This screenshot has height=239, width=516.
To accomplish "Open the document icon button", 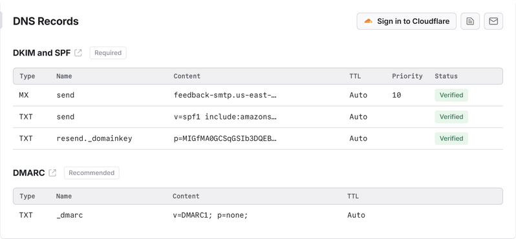I will (470, 21).
